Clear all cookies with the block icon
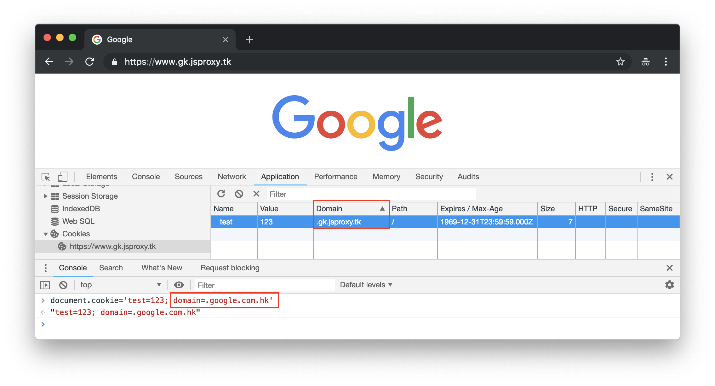Image resolution: width=715 pixels, height=386 pixels. tap(239, 194)
